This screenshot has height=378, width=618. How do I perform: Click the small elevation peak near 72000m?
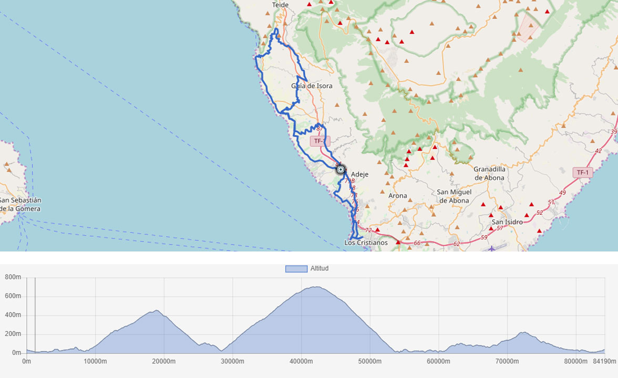[x=523, y=332]
